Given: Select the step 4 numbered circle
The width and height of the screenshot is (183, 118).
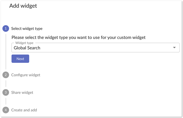Looking at the screenshot, I should click(6, 110).
